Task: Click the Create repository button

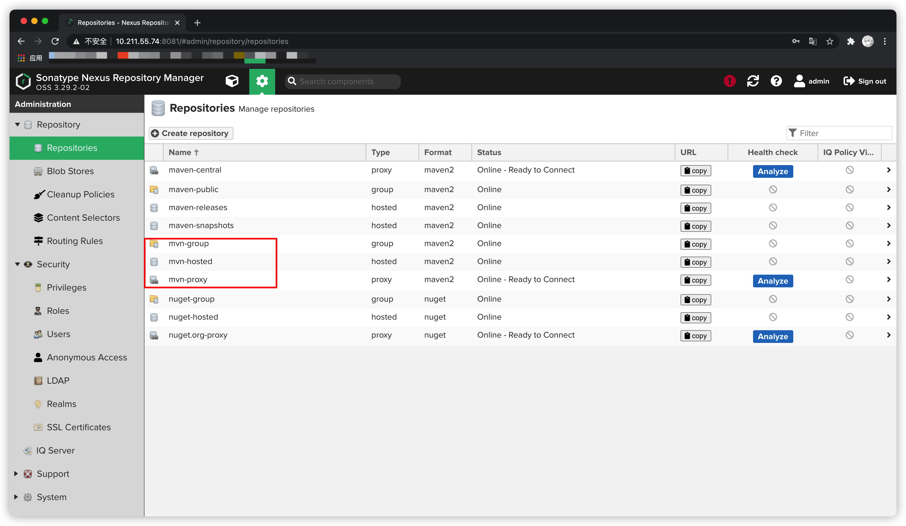Action: coord(191,133)
